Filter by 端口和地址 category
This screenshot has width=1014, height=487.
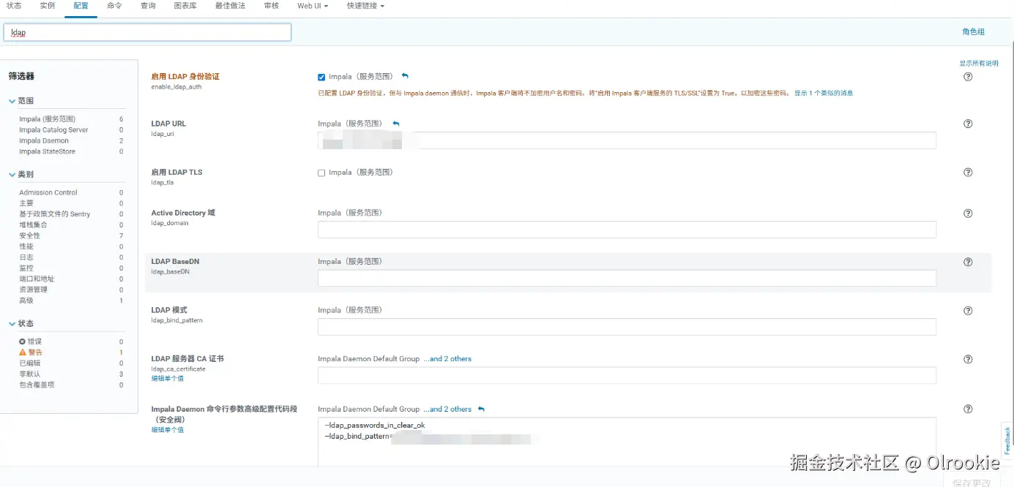(37, 279)
